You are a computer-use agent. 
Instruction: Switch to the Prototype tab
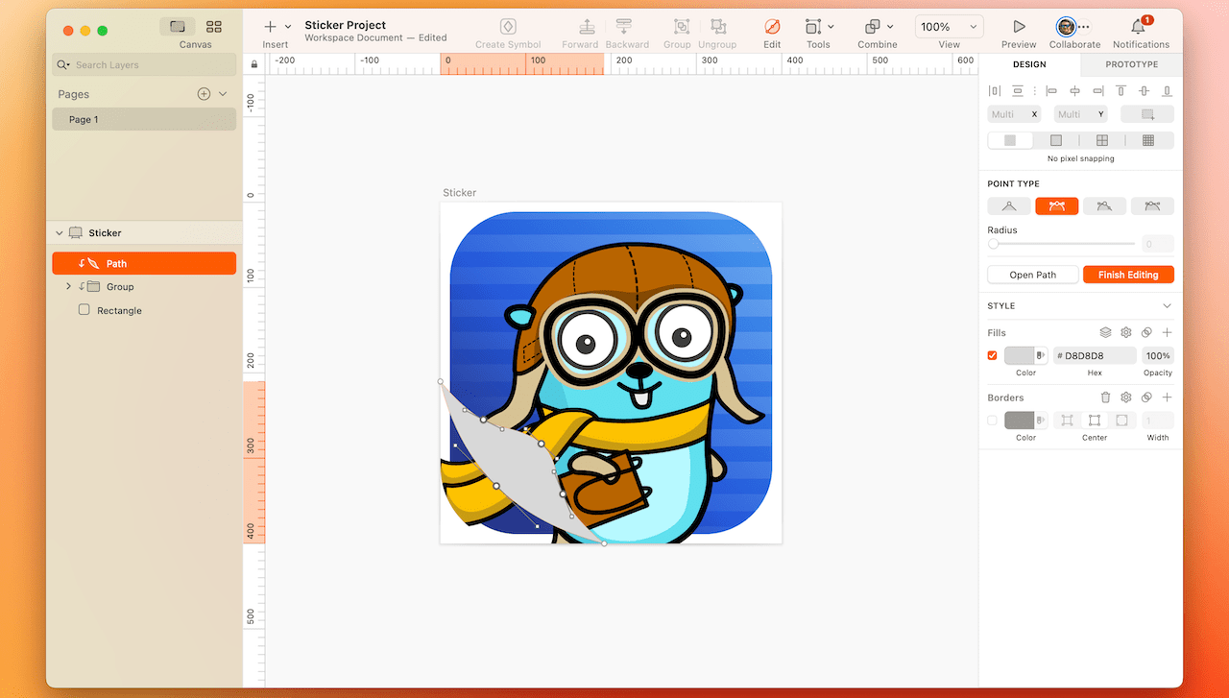pos(1131,64)
